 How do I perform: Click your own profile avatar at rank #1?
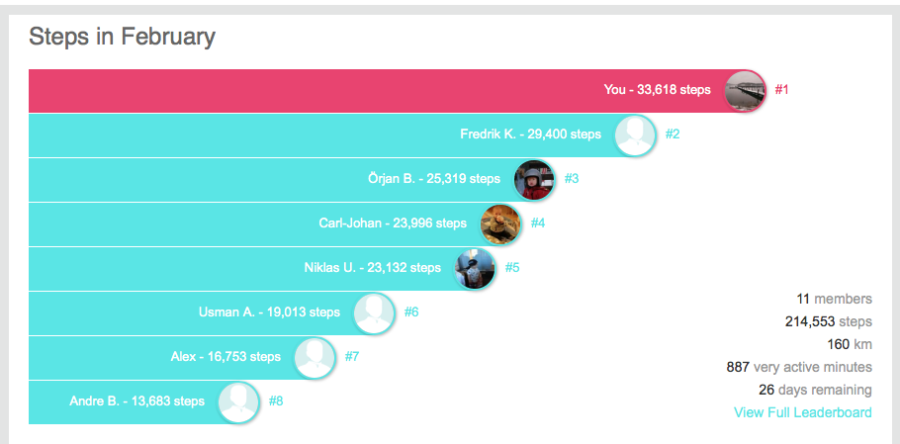coord(745,90)
